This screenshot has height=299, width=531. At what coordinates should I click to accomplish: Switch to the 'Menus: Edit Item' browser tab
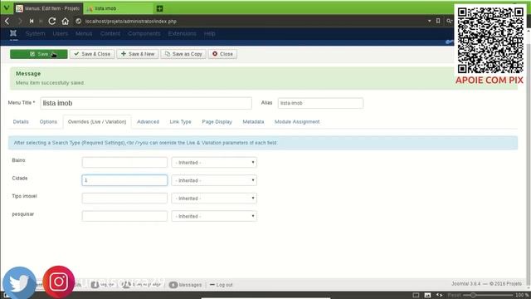[x=48, y=8]
